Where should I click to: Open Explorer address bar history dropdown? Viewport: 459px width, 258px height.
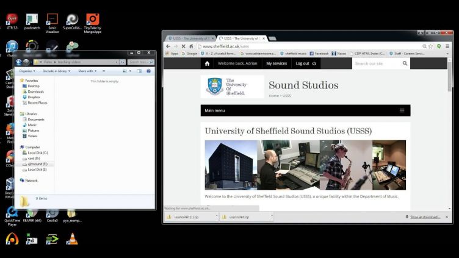(x=117, y=62)
